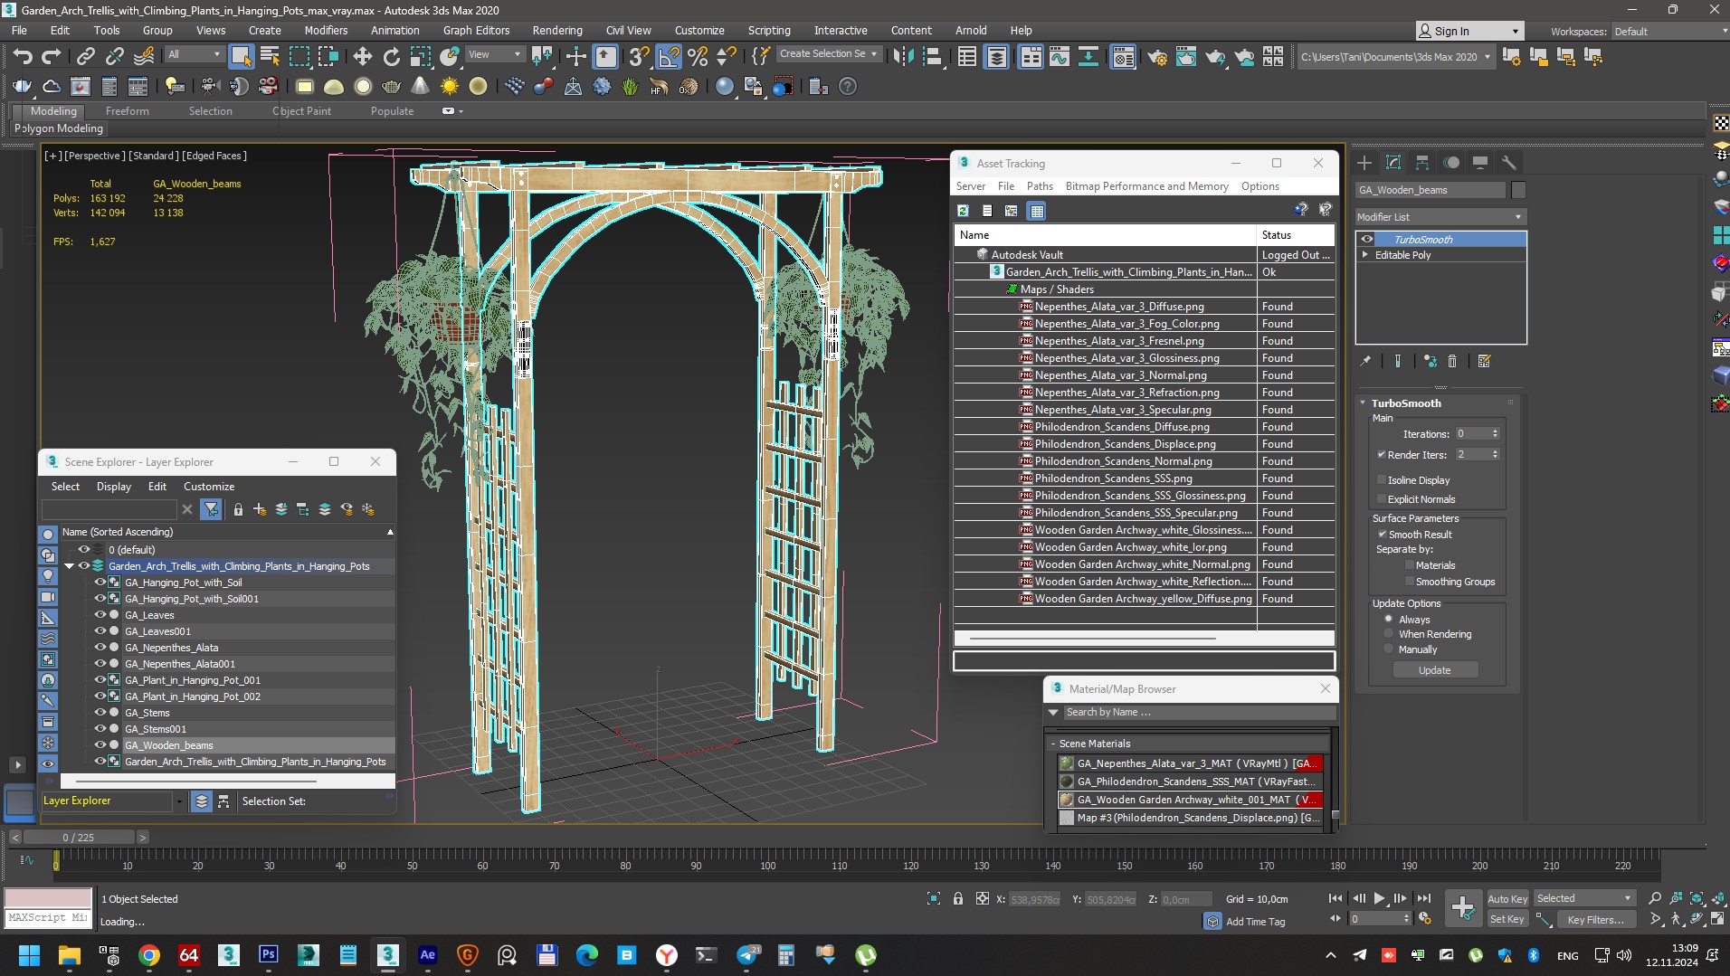Switch to the Freeform ribbon tab
The image size is (1730, 976).
tap(127, 111)
